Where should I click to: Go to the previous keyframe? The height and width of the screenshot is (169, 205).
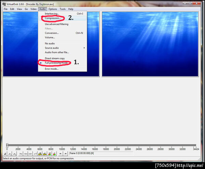pyautogui.click(x=40, y=154)
